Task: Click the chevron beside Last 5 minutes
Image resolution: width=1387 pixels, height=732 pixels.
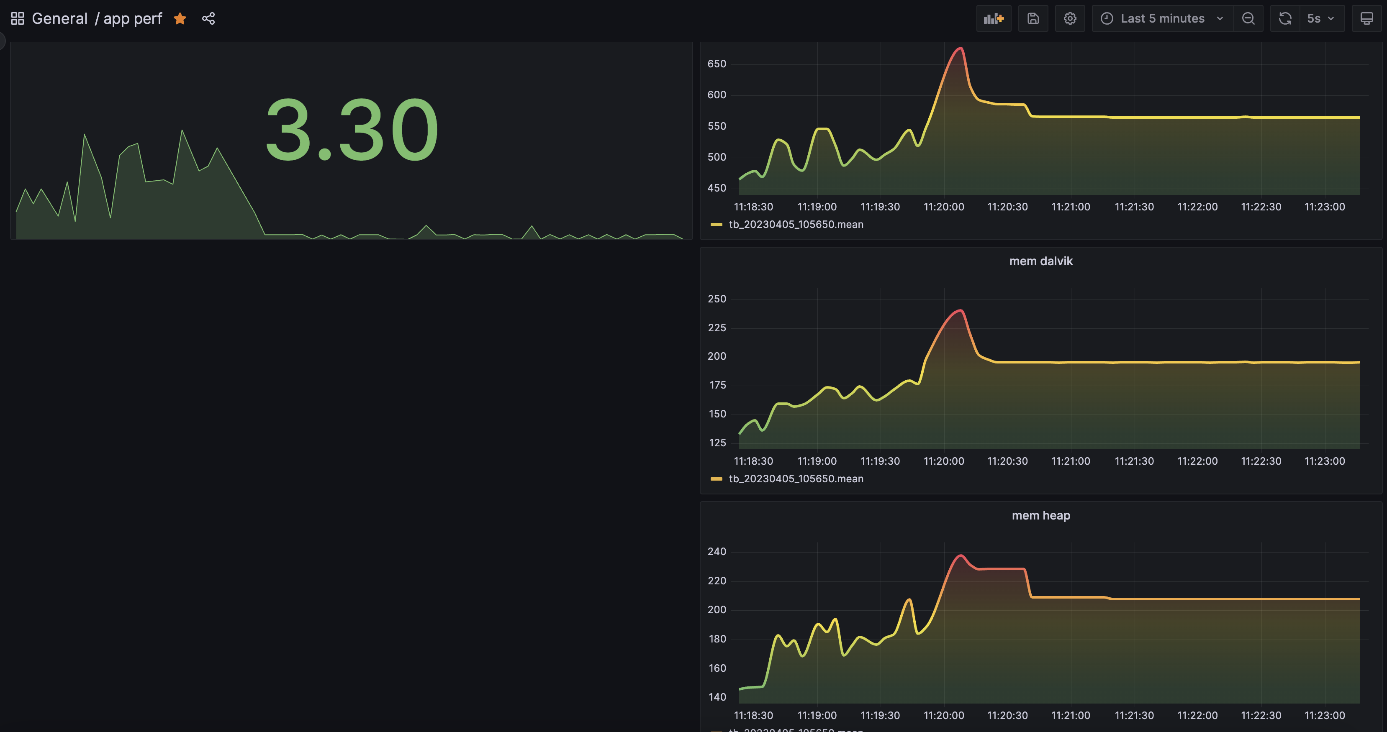Action: point(1220,19)
